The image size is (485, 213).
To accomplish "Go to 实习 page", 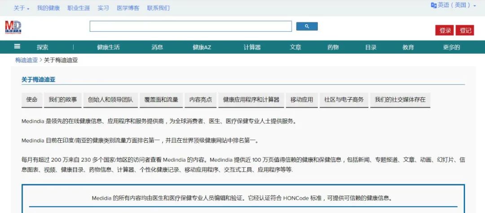I will click(x=103, y=9).
